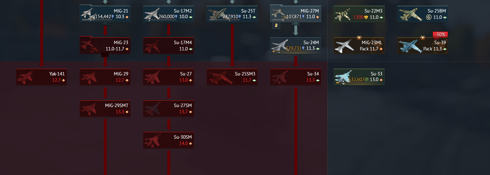This screenshot has height=175, width=490.
Task: Select the locked MiG-29 card
Action: pos(105,77)
